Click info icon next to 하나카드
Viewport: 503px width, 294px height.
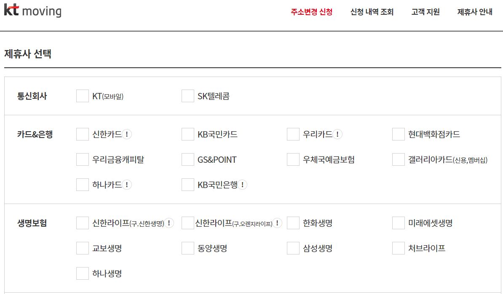pyautogui.click(x=127, y=185)
